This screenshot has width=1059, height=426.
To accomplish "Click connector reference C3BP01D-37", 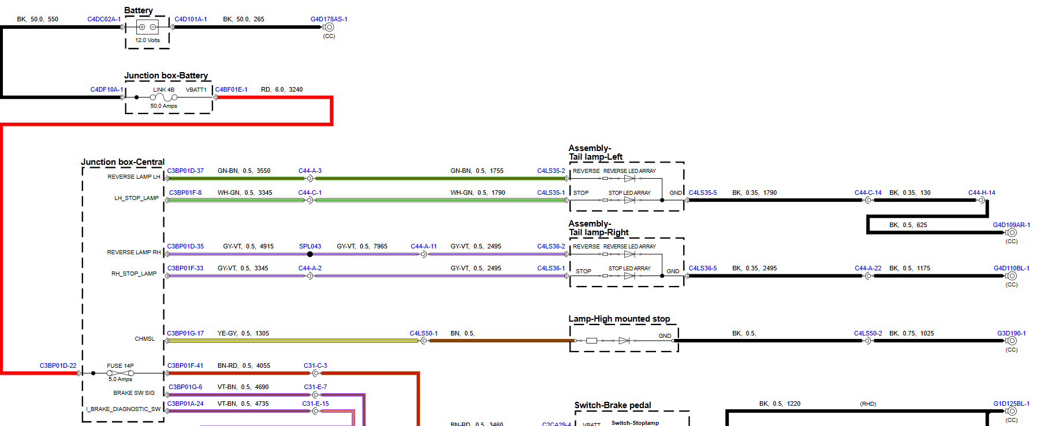I will tap(185, 171).
